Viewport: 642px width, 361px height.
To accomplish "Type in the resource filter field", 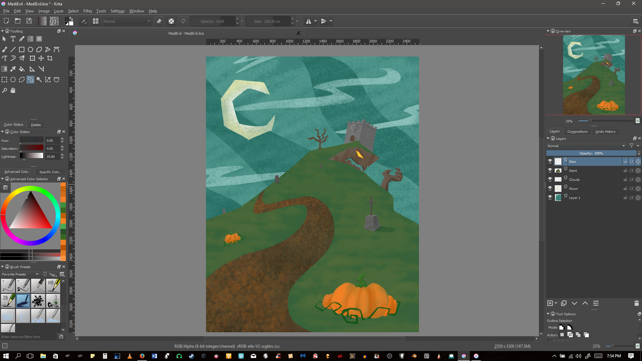I will click(28, 337).
